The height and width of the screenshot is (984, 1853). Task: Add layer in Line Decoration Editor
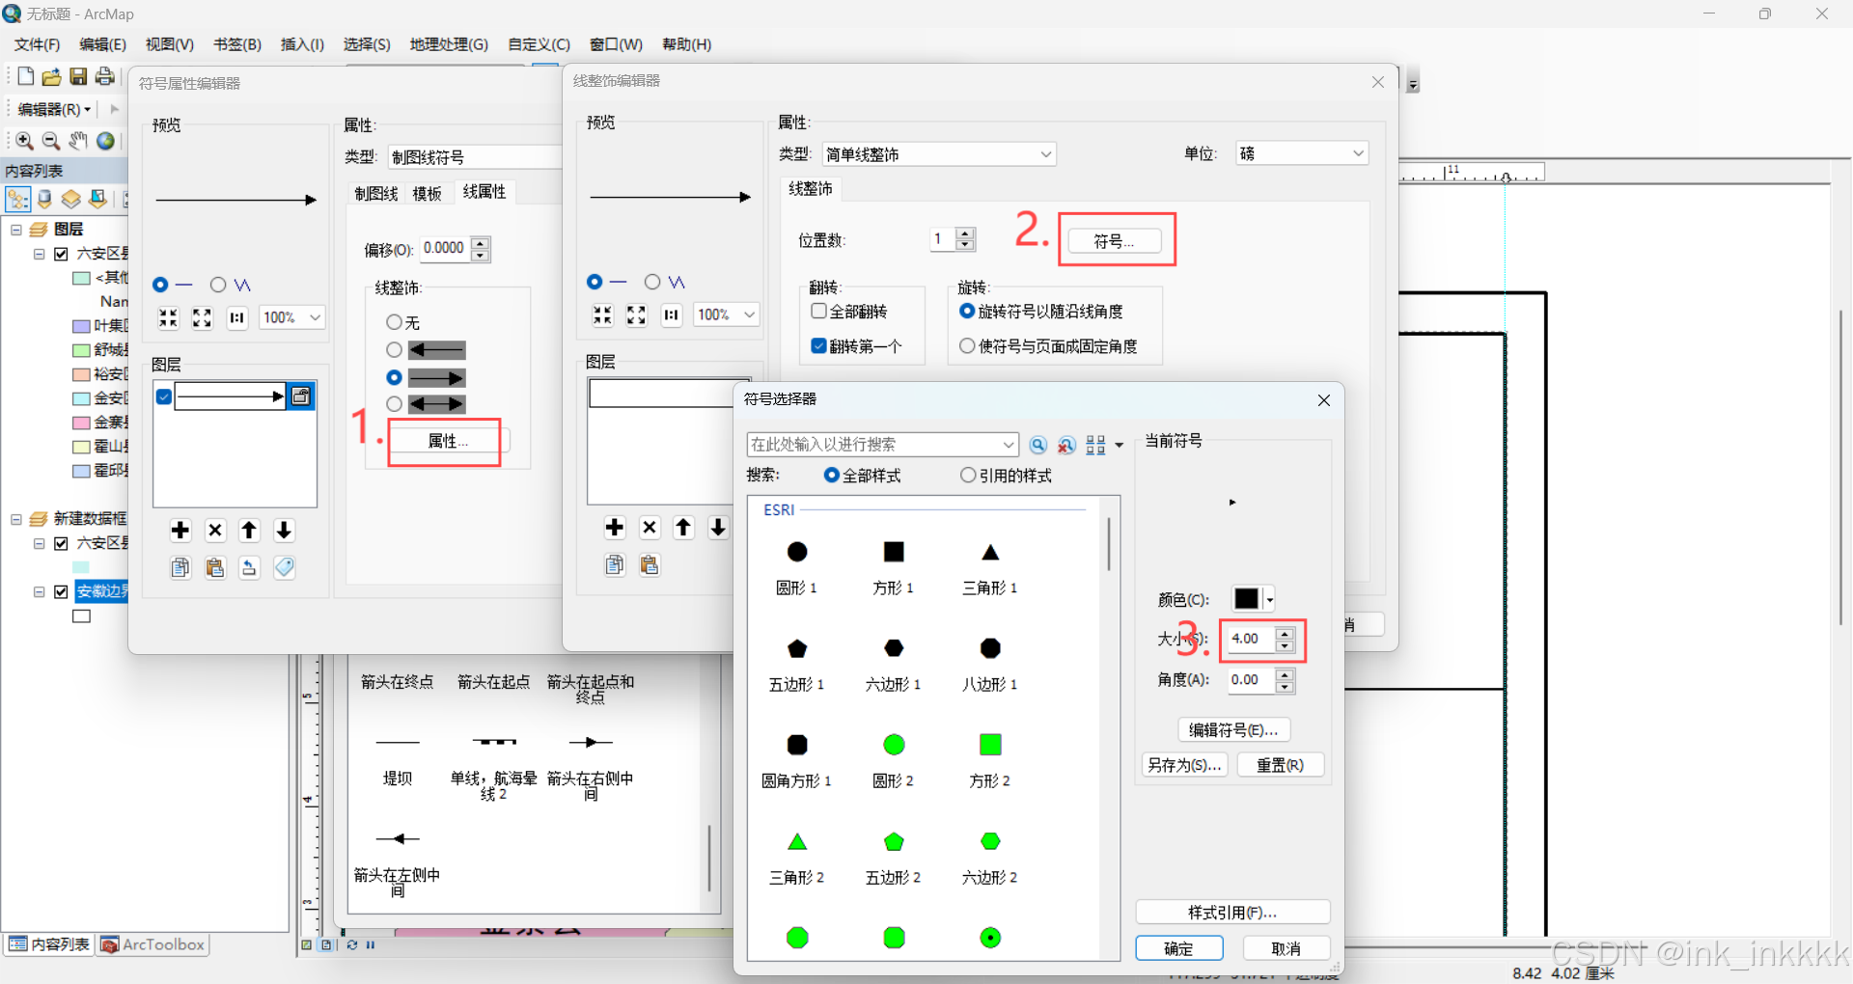point(615,527)
